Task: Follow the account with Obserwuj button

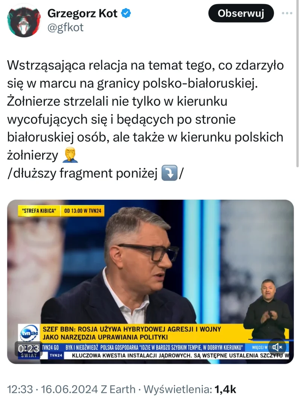Action: point(241,13)
